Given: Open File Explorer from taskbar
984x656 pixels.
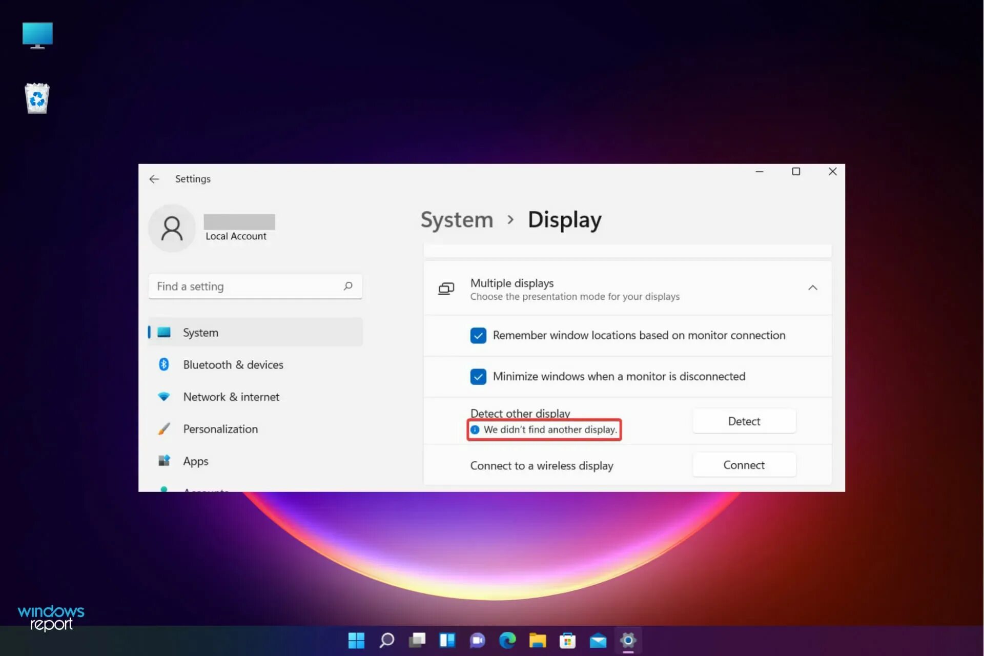Looking at the screenshot, I should (538, 640).
